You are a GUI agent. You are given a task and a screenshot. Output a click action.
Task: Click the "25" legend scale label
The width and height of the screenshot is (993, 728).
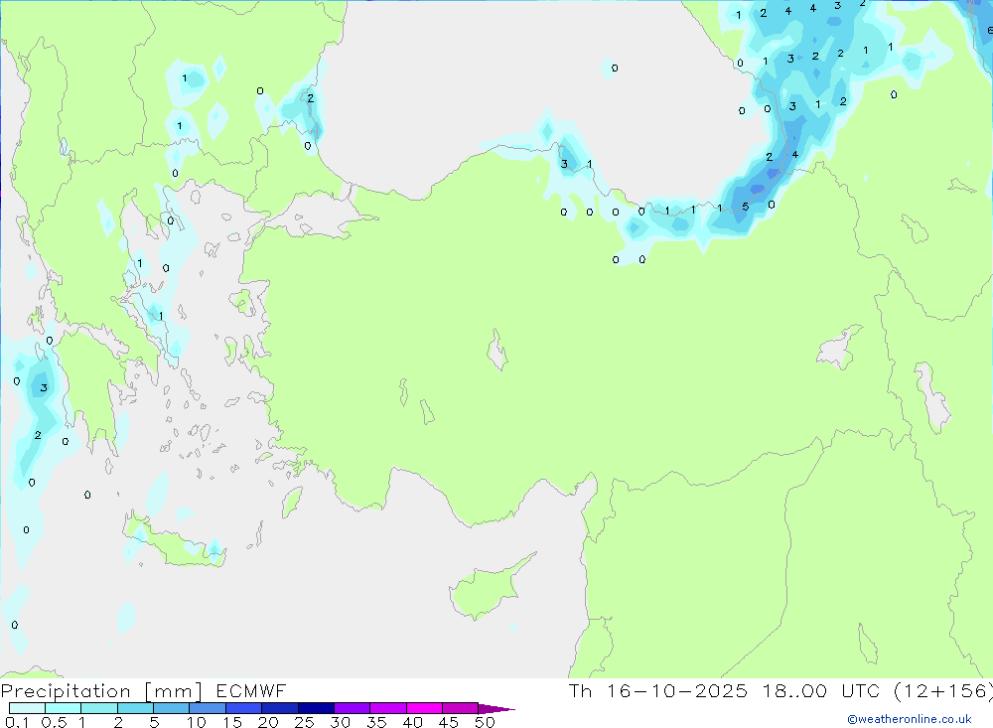pyautogui.click(x=304, y=722)
